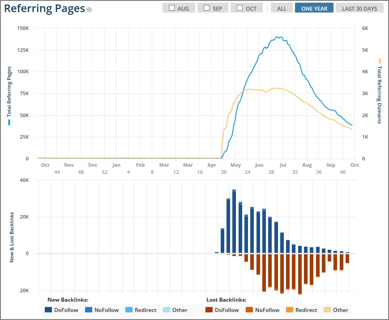Tick the OCT checkbox
The height and width of the screenshot is (320, 389).
pos(239,8)
